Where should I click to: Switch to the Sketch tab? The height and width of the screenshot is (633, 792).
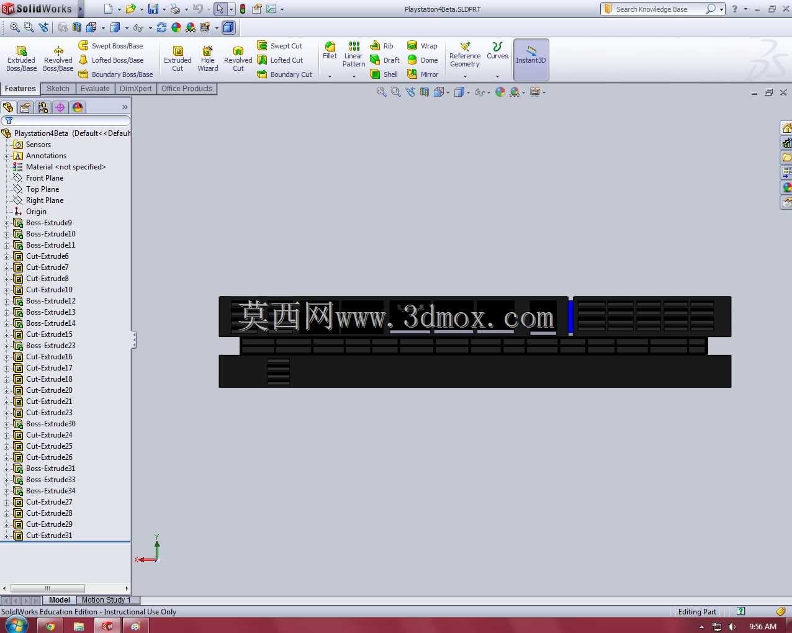coord(58,89)
